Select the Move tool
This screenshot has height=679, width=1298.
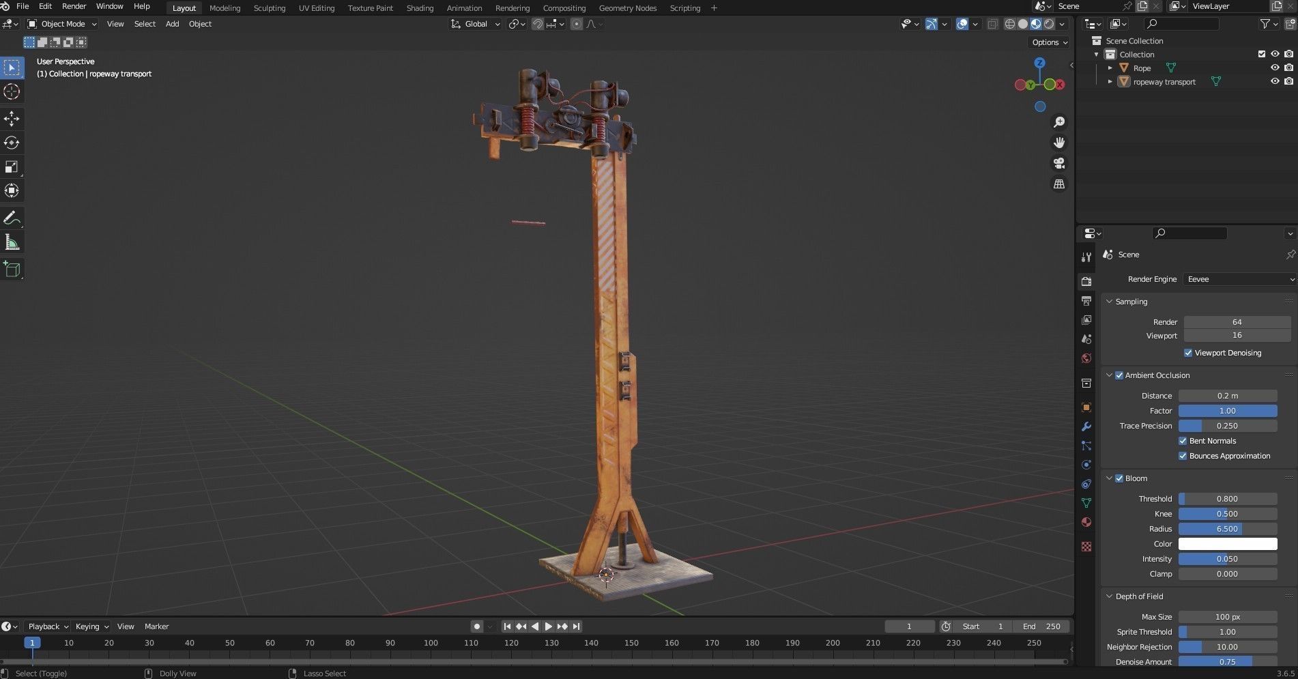tap(12, 119)
